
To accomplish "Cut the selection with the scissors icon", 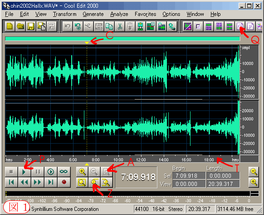I will [x=120, y=26].
